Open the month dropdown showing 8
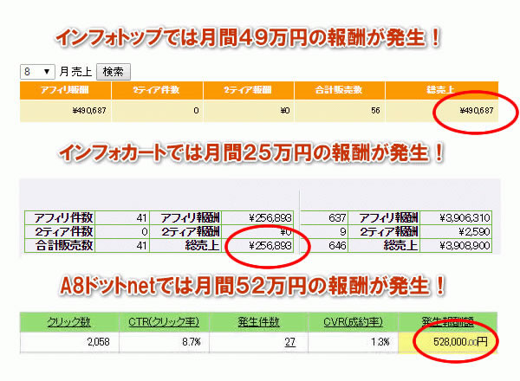This screenshot has width=520, height=381. point(37,72)
